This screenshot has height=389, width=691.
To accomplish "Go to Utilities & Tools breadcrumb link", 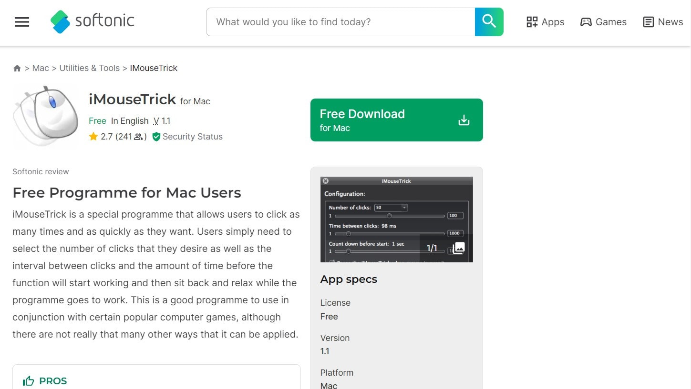I will tap(90, 68).
